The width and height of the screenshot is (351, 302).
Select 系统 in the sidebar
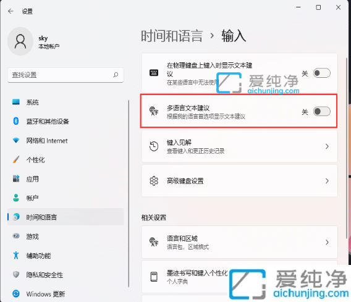66,103
